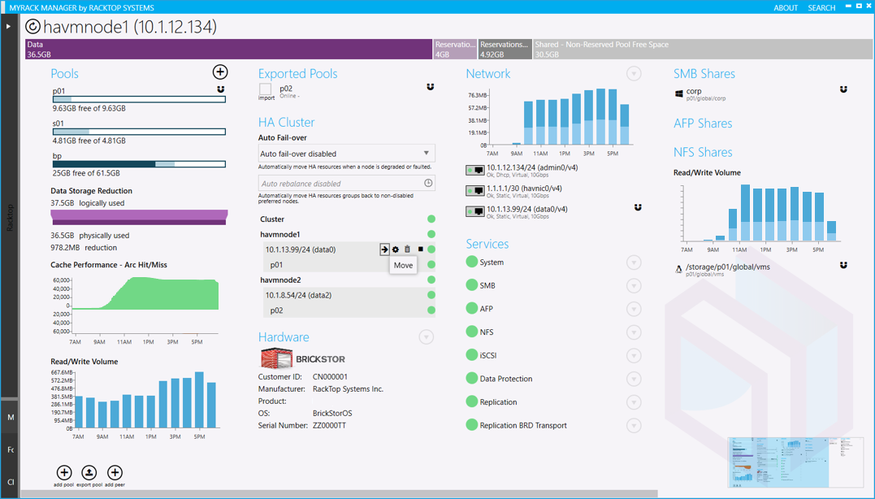Click the M item in left sidebar
The image size is (875, 499).
11,417
